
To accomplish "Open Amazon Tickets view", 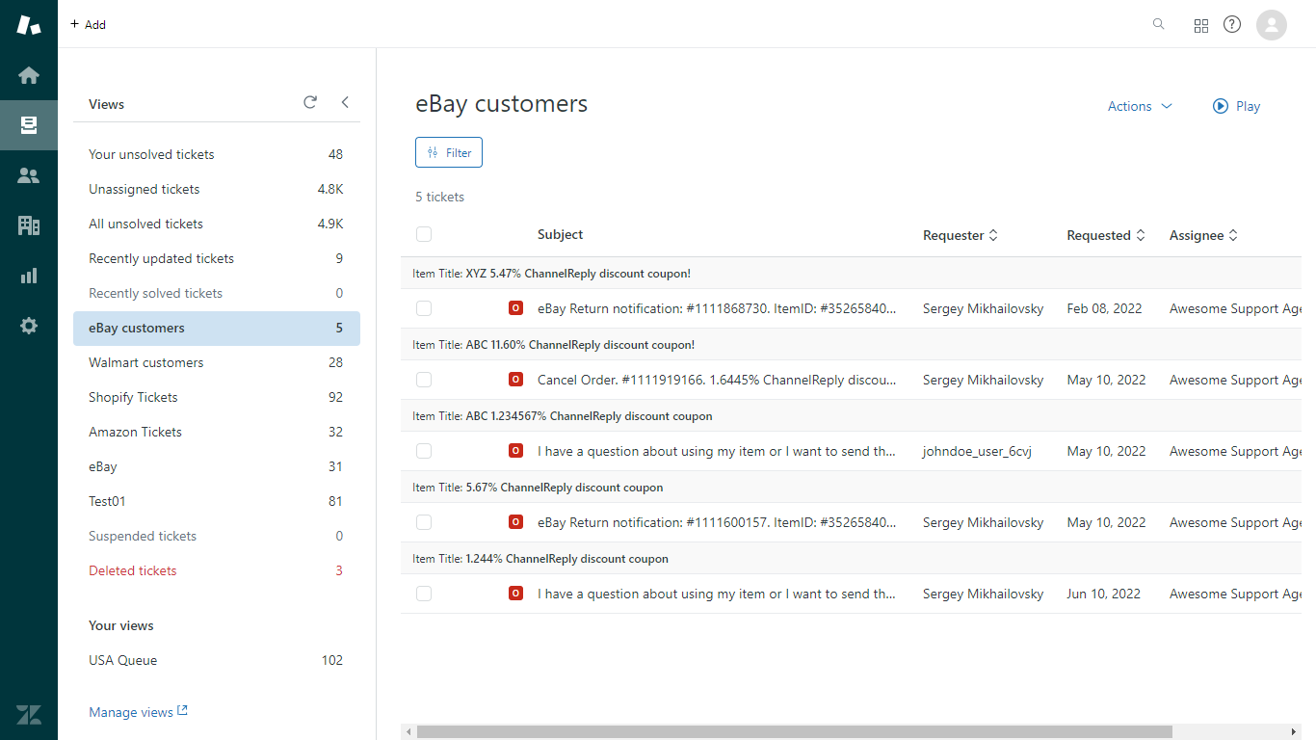I will pyautogui.click(x=217, y=432).
